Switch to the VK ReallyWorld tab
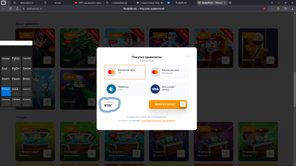The image size is (296, 166). (x=181, y=3)
